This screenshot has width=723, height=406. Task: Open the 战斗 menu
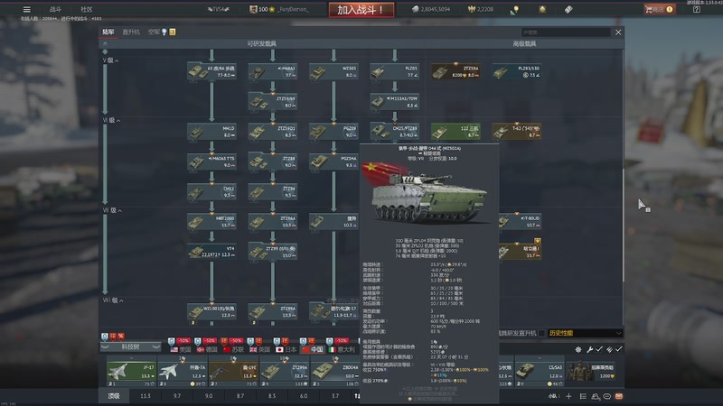click(55, 9)
